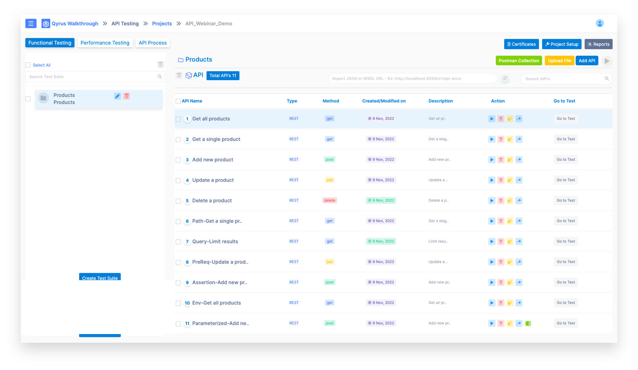Expand the Products folder in the sidebar
The image size is (638, 370).
point(43,98)
